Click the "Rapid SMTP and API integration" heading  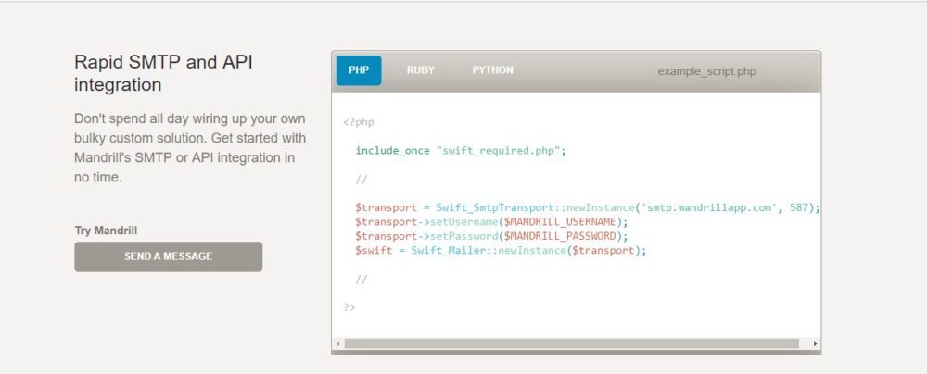coord(163,73)
